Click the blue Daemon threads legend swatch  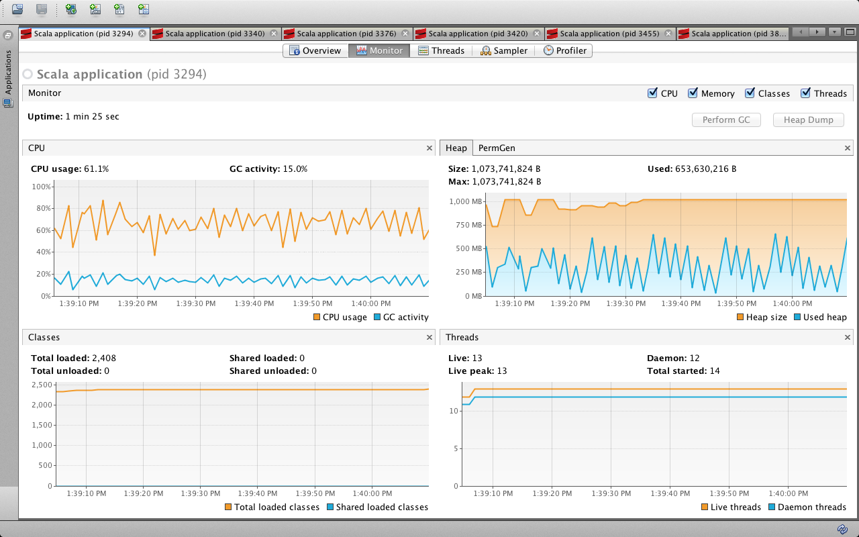pos(772,507)
